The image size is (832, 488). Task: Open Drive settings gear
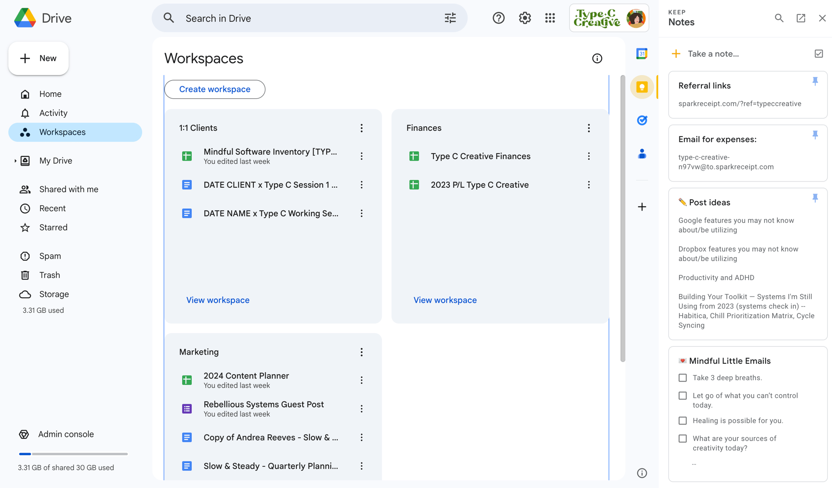click(x=525, y=18)
